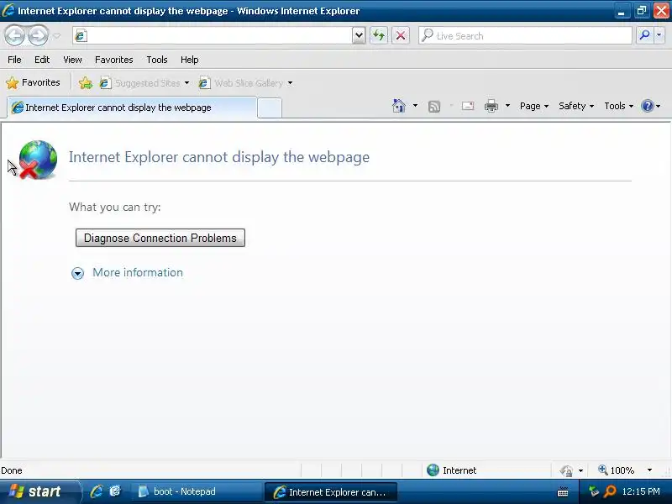672x504 pixels.
Task: Expand the address bar history dropdown
Action: click(x=359, y=35)
